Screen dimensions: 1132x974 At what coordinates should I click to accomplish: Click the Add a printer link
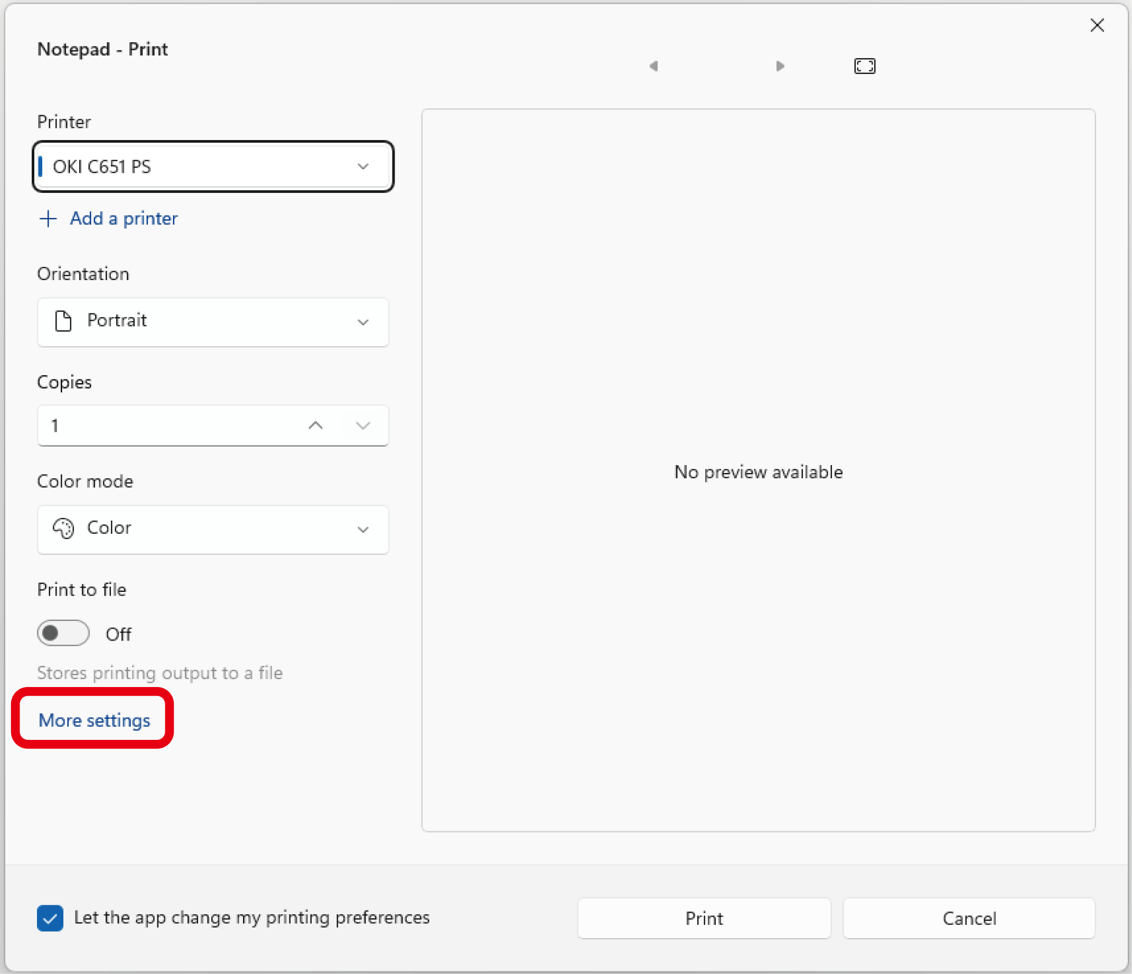point(124,219)
